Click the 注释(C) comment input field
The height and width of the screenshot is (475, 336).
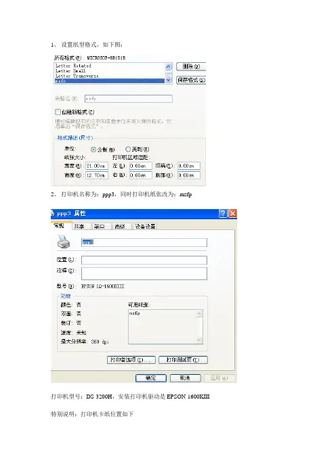tap(144, 273)
